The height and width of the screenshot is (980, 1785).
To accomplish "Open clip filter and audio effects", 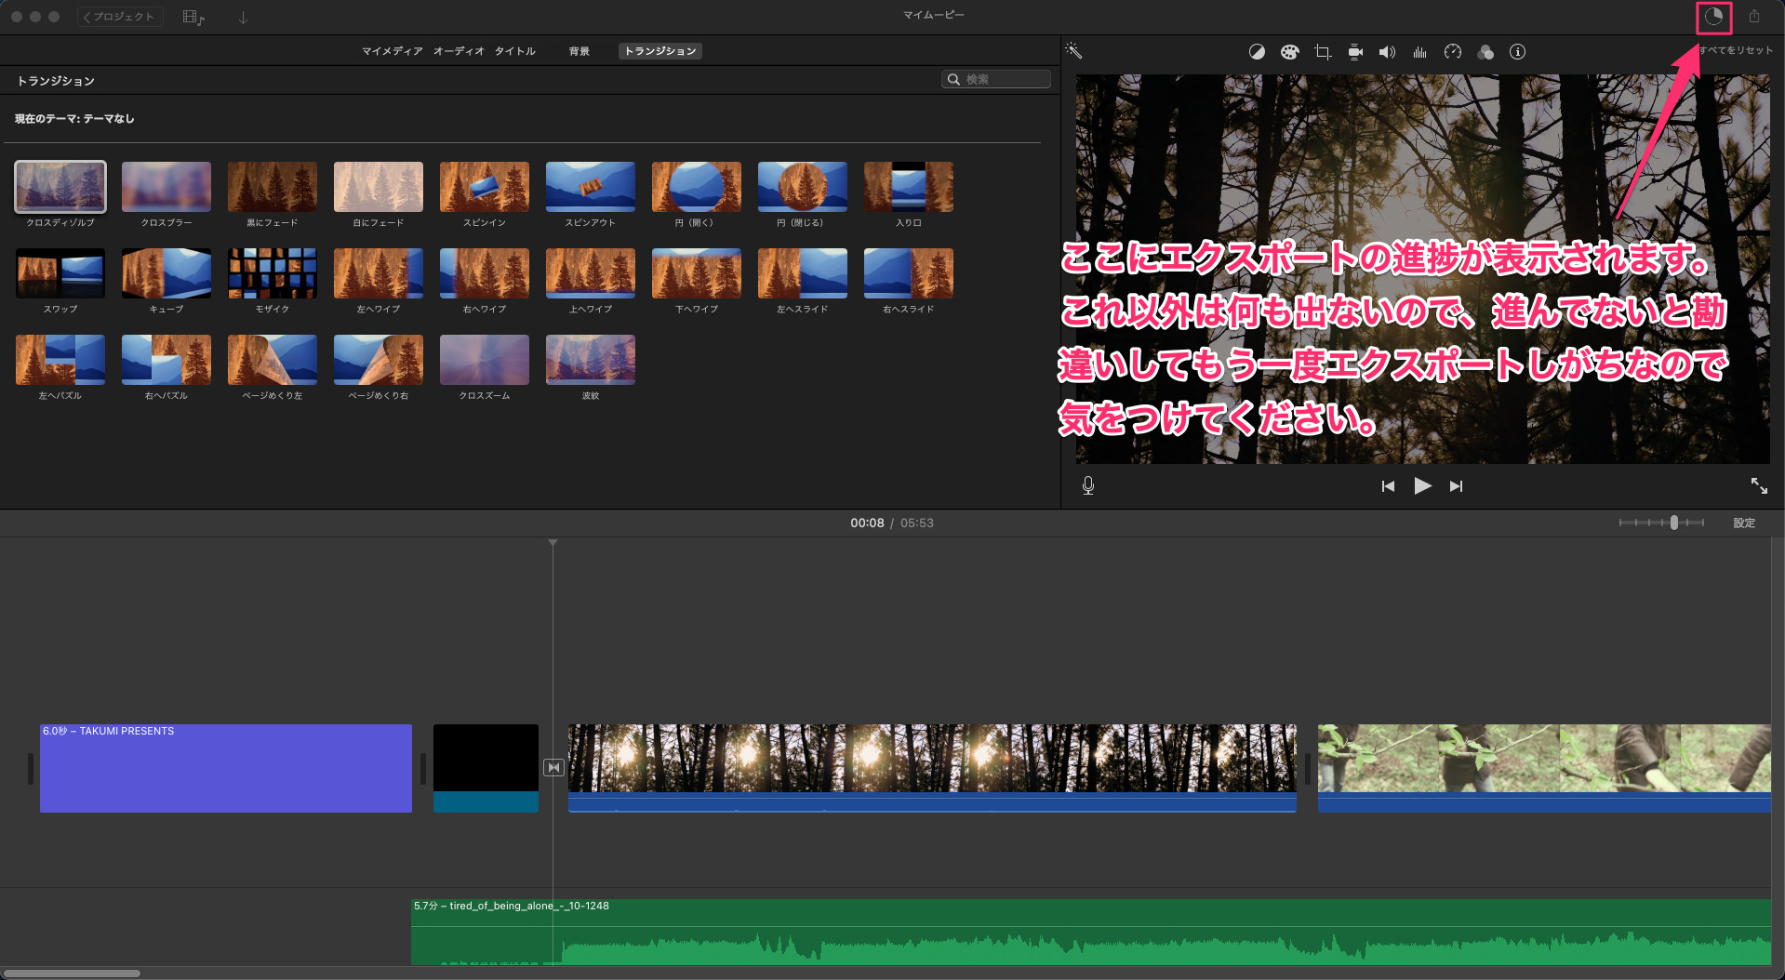I will [x=1485, y=52].
